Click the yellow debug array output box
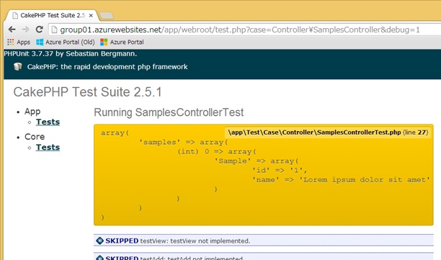Viewport: 441px width, 260px height. coord(264,174)
